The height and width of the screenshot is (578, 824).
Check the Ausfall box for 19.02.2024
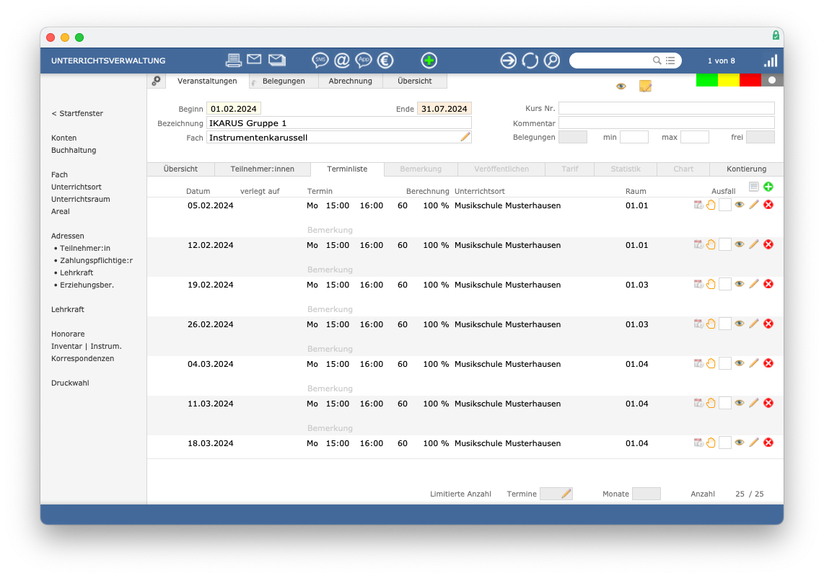tap(724, 284)
